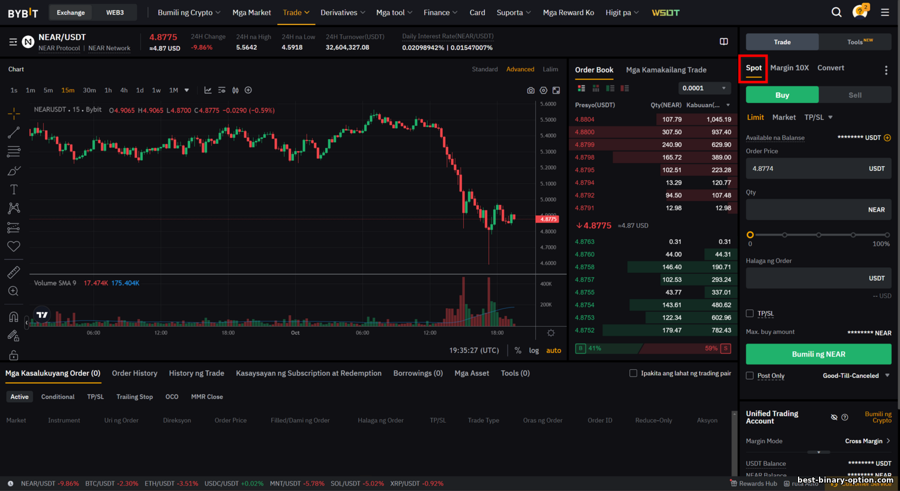Viewport: 900px width, 491px height.
Task: Toggle Ipakita ang lahat ng trading pair
Action: click(x=633, y=373)
